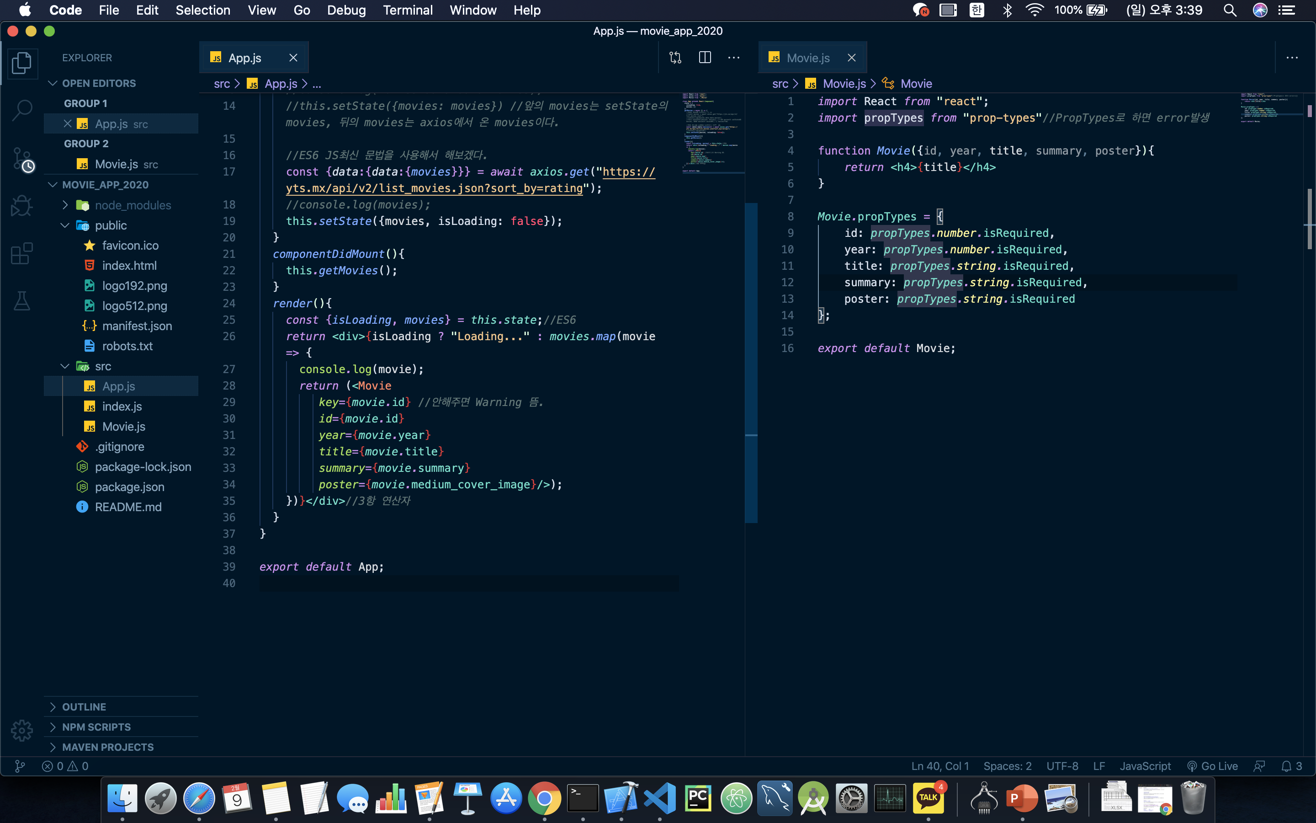Open the Extensions view icon
Viewport: 1316px width, 823px height.
click(22, 254)
